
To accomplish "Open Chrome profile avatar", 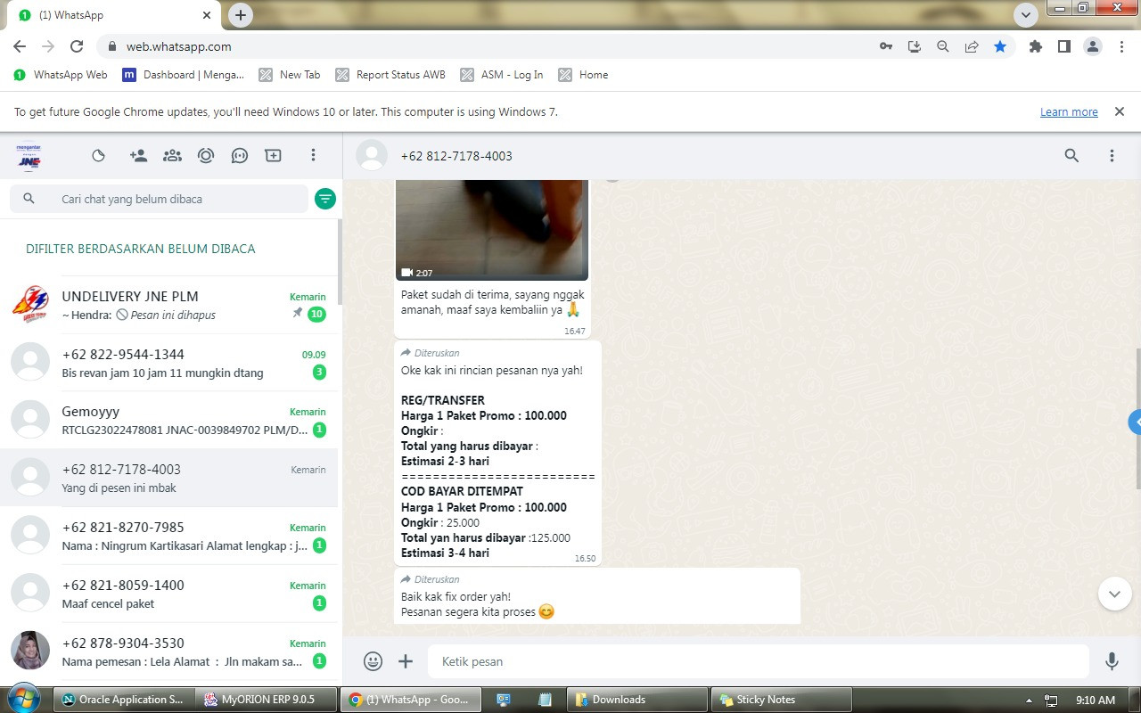I will pos(1093,46).
